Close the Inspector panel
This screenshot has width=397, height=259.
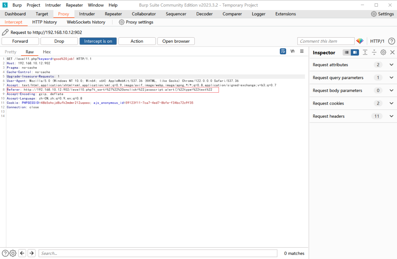[x=392, y=52]
